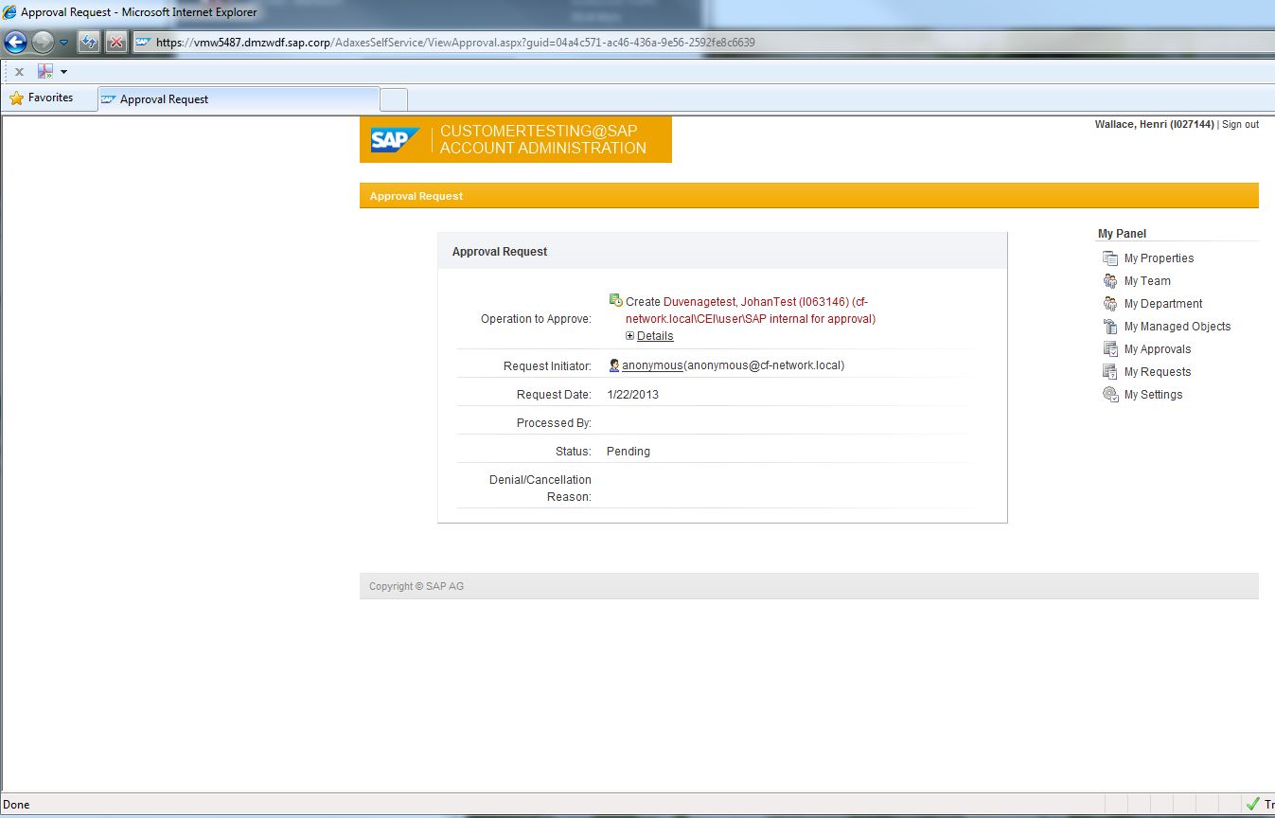Image resolution: width=1275 pixels, height=818 pixels.
Task: Click the Done status bar text
Action: tap(17, 805)
